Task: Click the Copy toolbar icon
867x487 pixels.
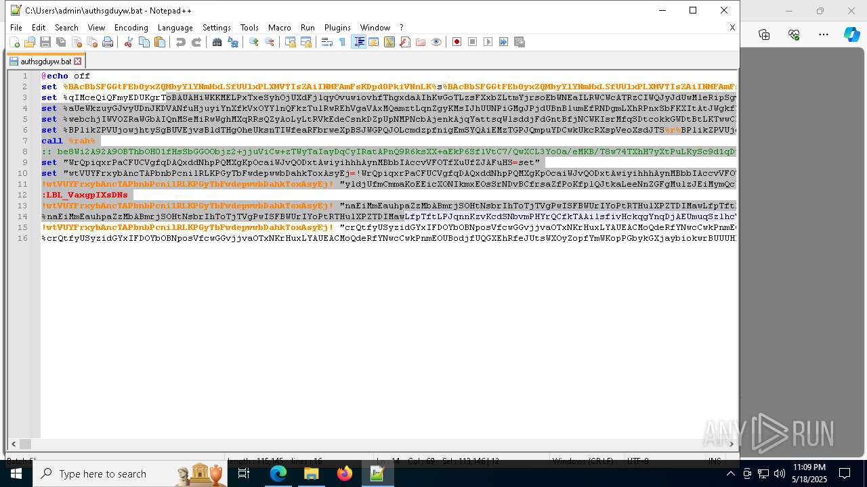Action: click(144, 42)
